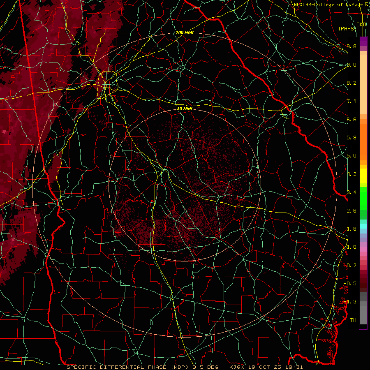Viewport: 370px width, 370px height.
Task: Click the TH label at legend bottom
Action: click(353, 320)
